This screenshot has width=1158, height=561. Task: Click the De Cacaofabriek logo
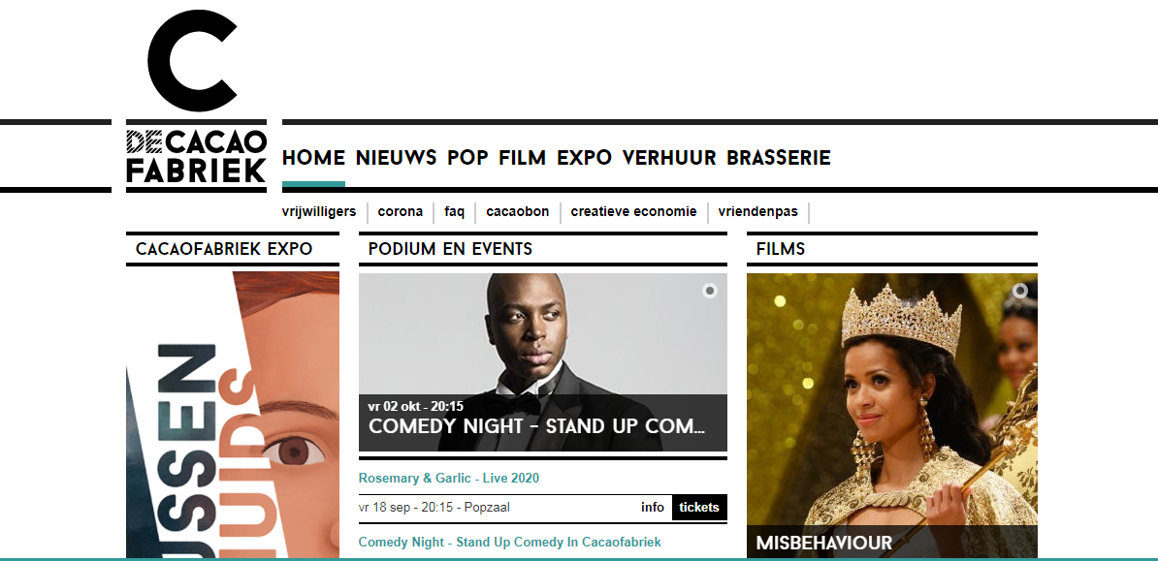196,156
